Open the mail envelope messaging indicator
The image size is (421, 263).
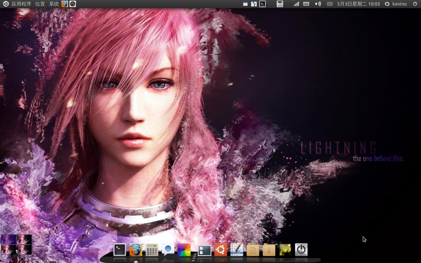click(x=330, y=4)
